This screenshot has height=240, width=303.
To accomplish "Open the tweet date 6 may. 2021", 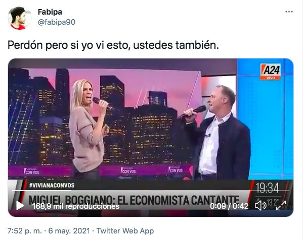I will [69, 231].
